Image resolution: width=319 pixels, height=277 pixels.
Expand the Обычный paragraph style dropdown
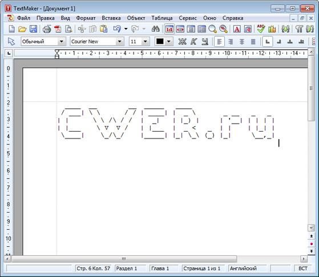pos(62,42)
